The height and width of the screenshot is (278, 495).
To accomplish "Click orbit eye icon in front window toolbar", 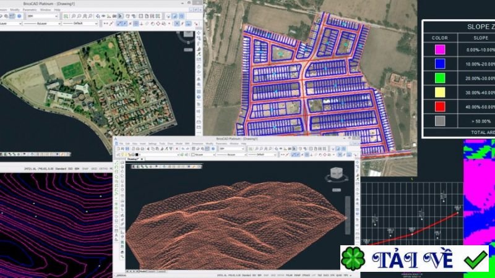I will click(x=281, y=149).
